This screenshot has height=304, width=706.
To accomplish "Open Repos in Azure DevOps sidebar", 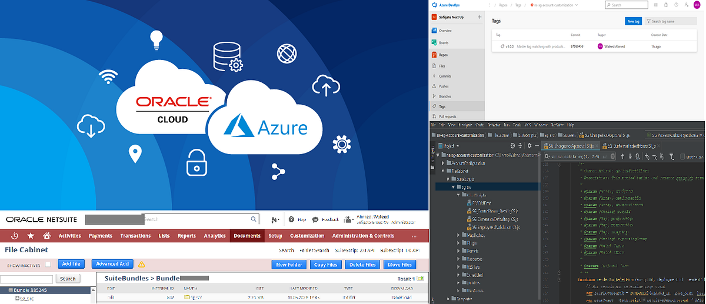I will tap(443, 55).
